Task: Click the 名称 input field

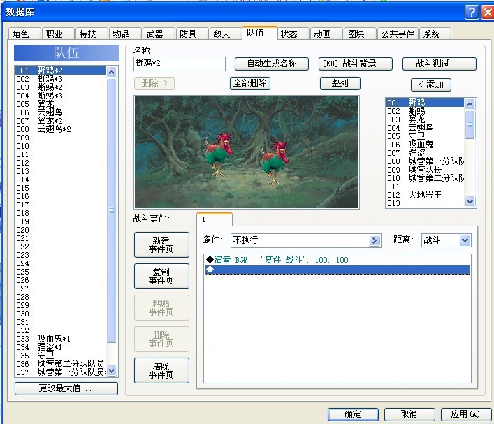Action: [x=180, y=64]
